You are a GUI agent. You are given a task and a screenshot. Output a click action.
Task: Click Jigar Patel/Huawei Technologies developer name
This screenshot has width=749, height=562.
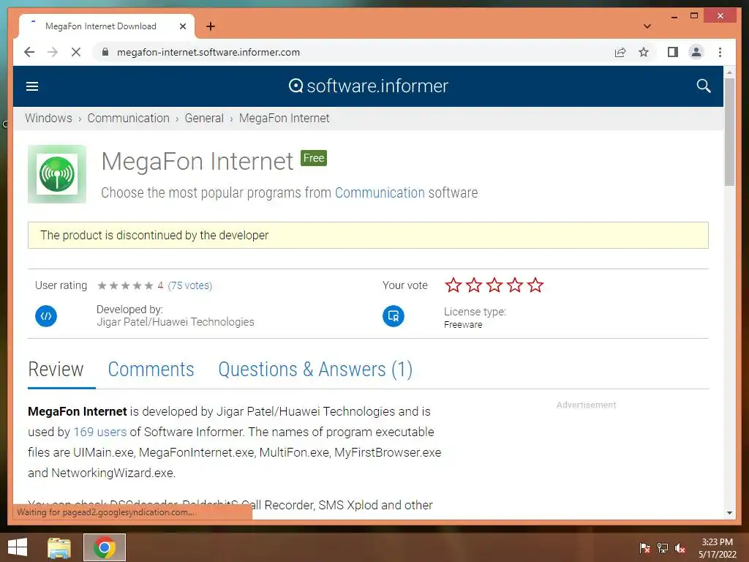pyautogui.click(x=176, y=322)
